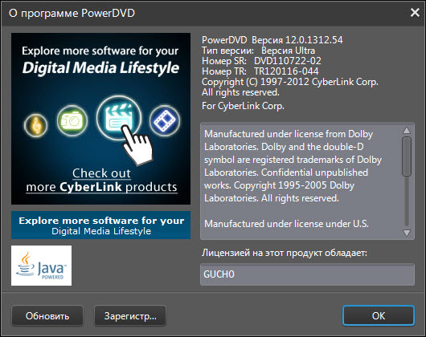Click the Java Powered logo
Screen dimensions: 426x337
click(41, 266)
